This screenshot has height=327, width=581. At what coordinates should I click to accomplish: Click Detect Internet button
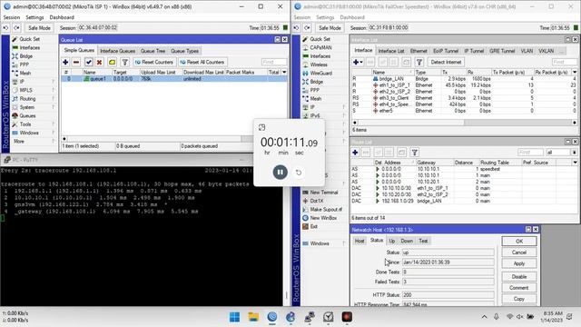click(446, 63)
